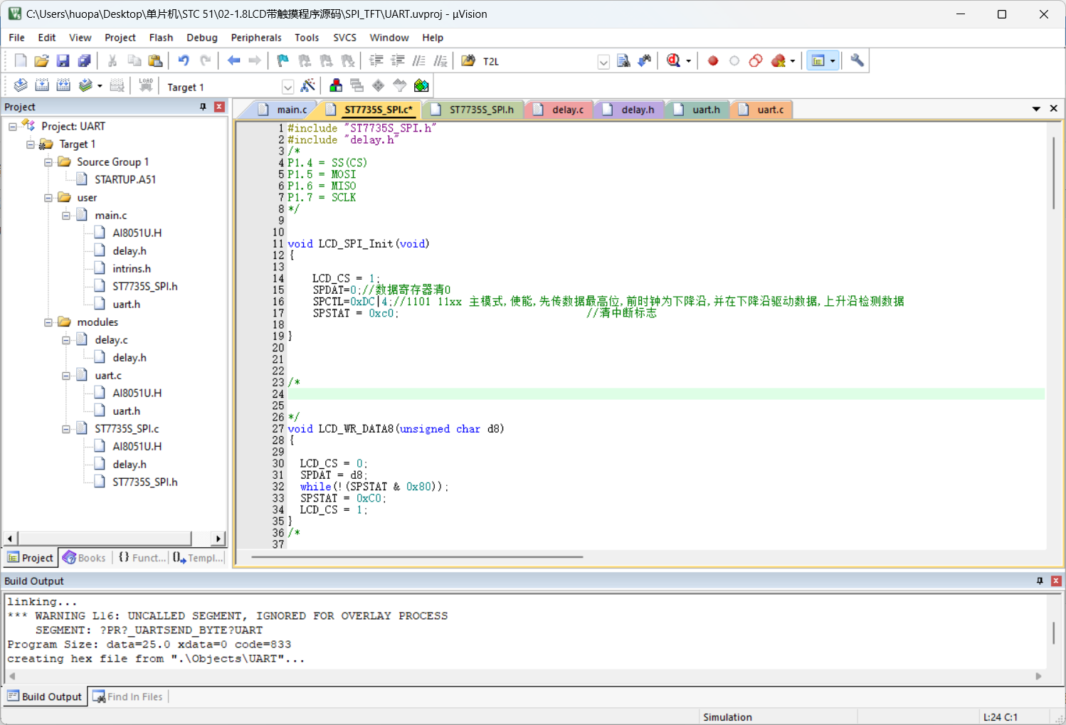The width and height of the screenshot is (1066, 725).
Task: Build target files icon
Action: pyautogui.click(x=42, y=86)
